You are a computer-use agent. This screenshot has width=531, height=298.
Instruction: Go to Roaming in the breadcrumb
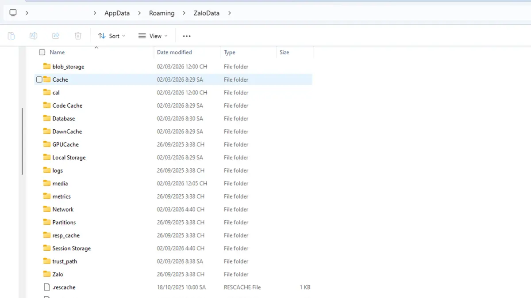(162, 13)
